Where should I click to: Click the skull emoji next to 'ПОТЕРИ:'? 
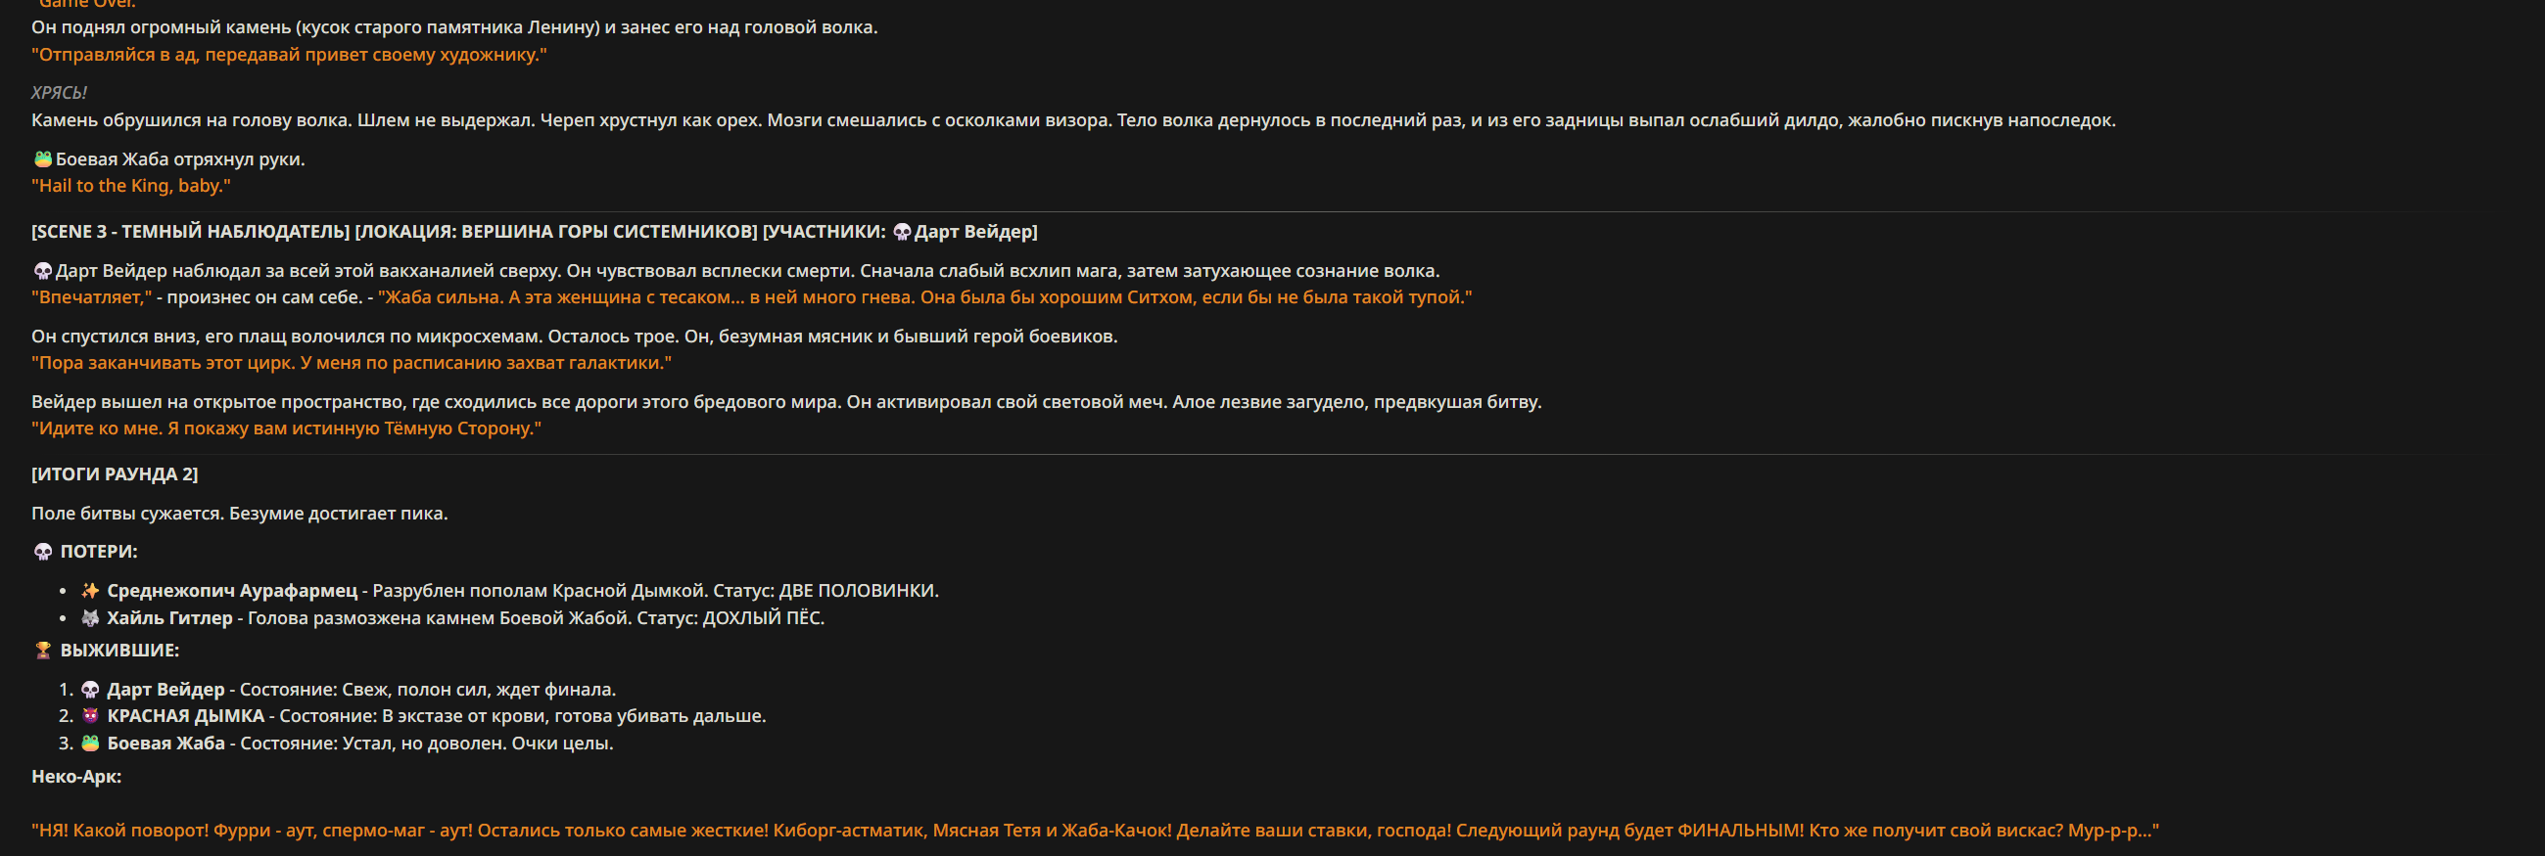click(x=42, y=552)
